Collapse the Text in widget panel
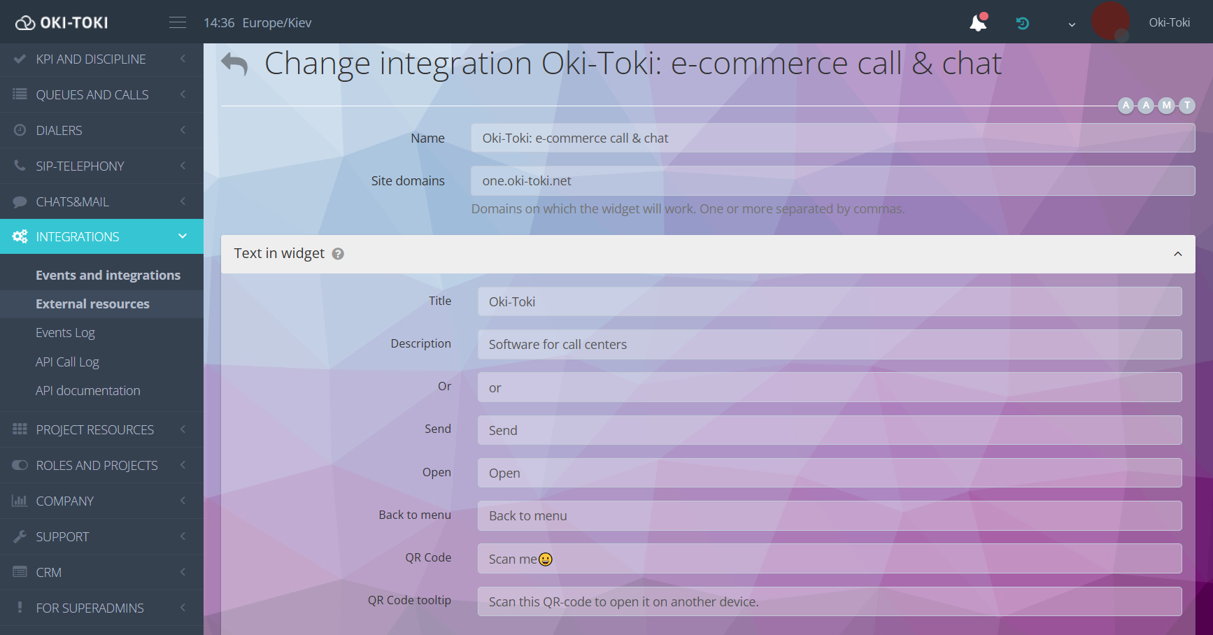 point(1178,254)
